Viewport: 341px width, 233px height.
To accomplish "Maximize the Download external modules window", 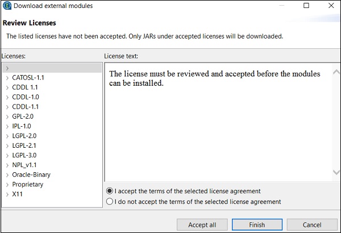I will coord(306,6).
